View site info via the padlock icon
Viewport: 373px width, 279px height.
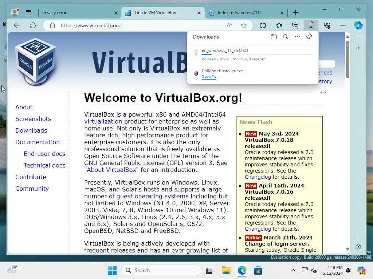click(x=52, y=25)
